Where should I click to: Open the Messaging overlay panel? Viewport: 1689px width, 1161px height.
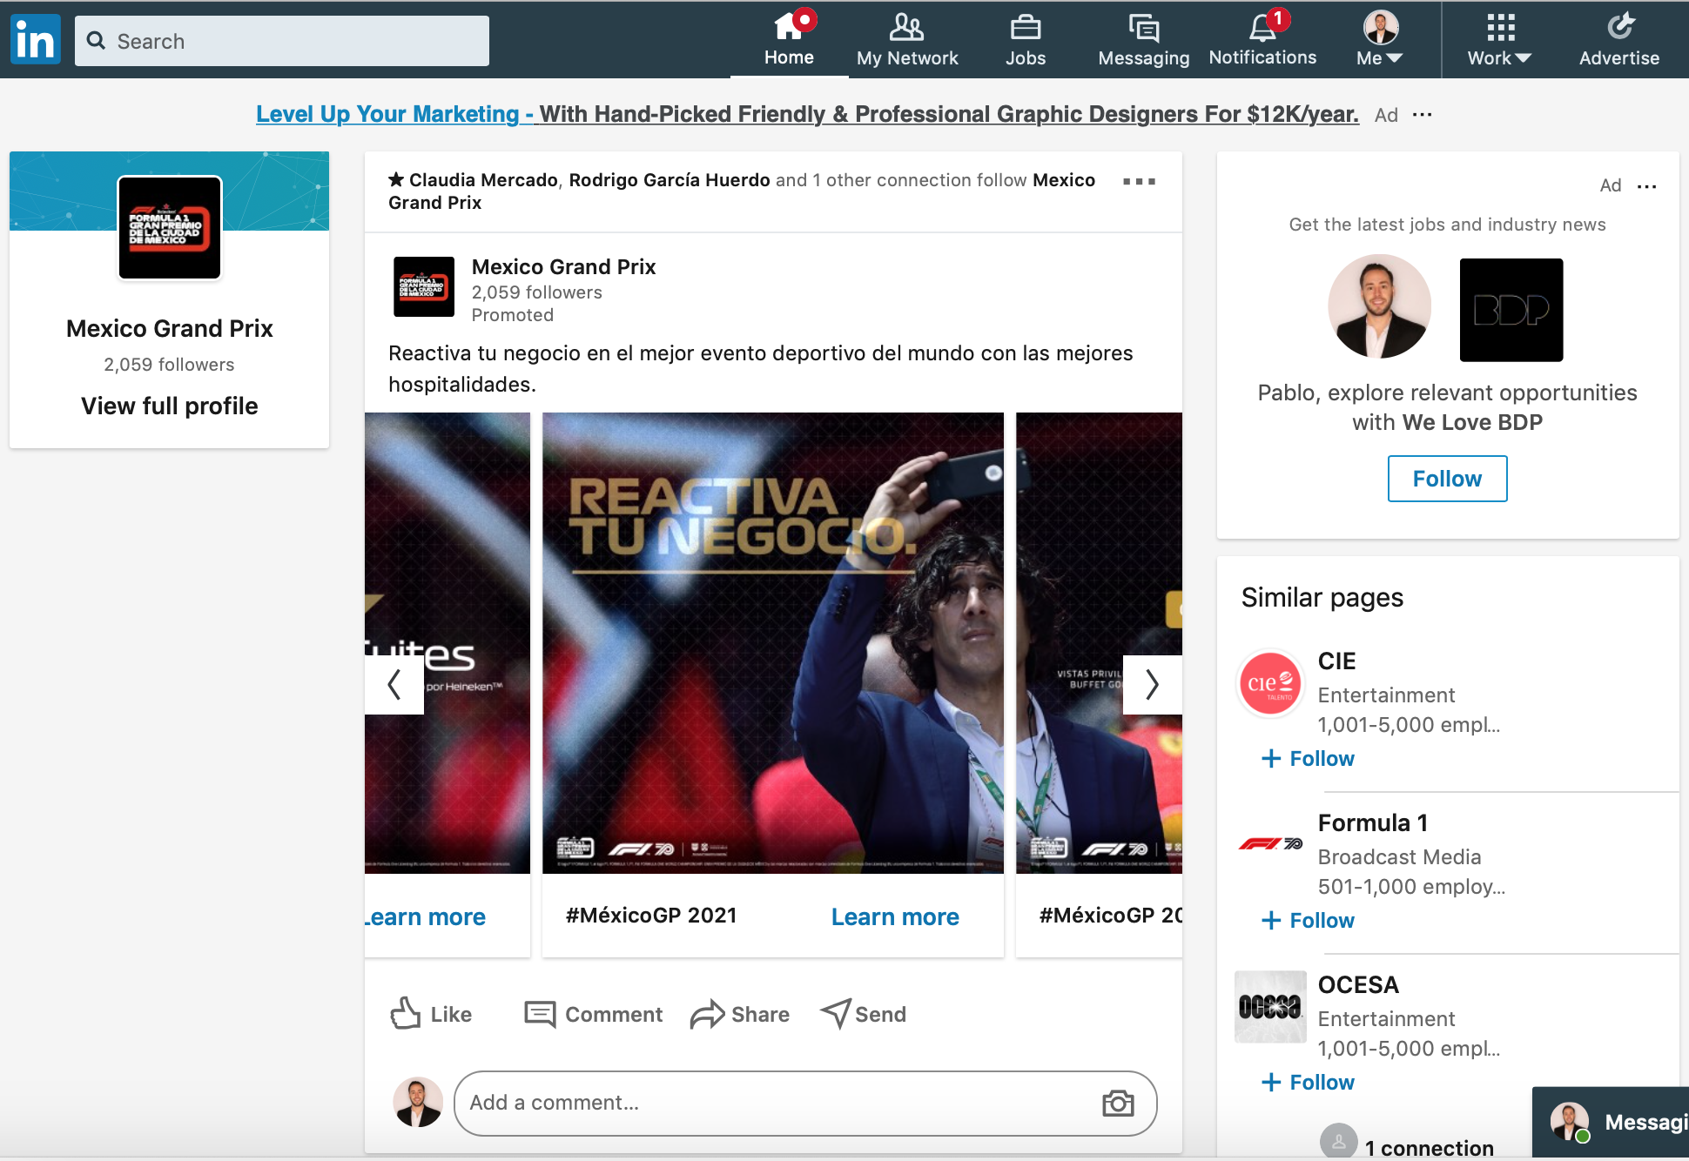tap(1611, 1123)
